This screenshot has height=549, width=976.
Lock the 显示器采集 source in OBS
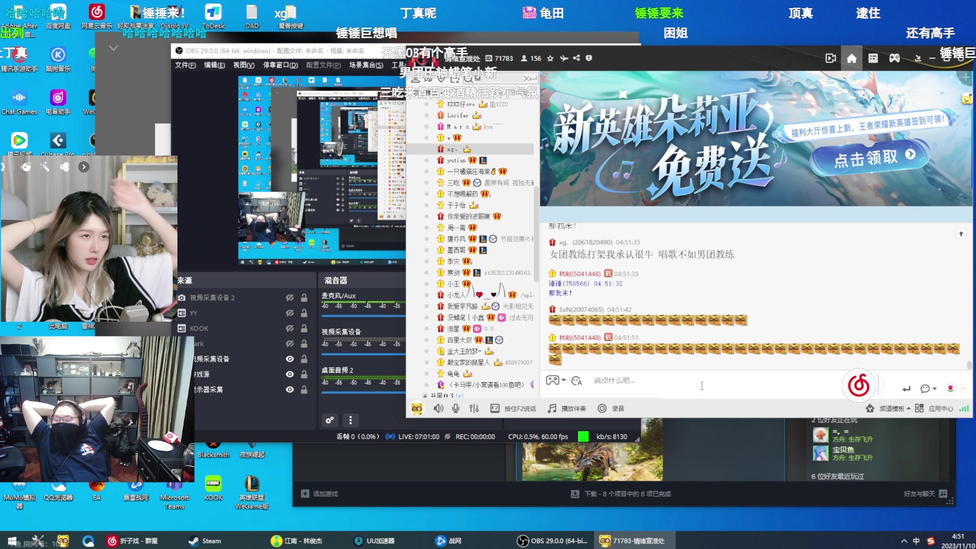coord(304,389)
